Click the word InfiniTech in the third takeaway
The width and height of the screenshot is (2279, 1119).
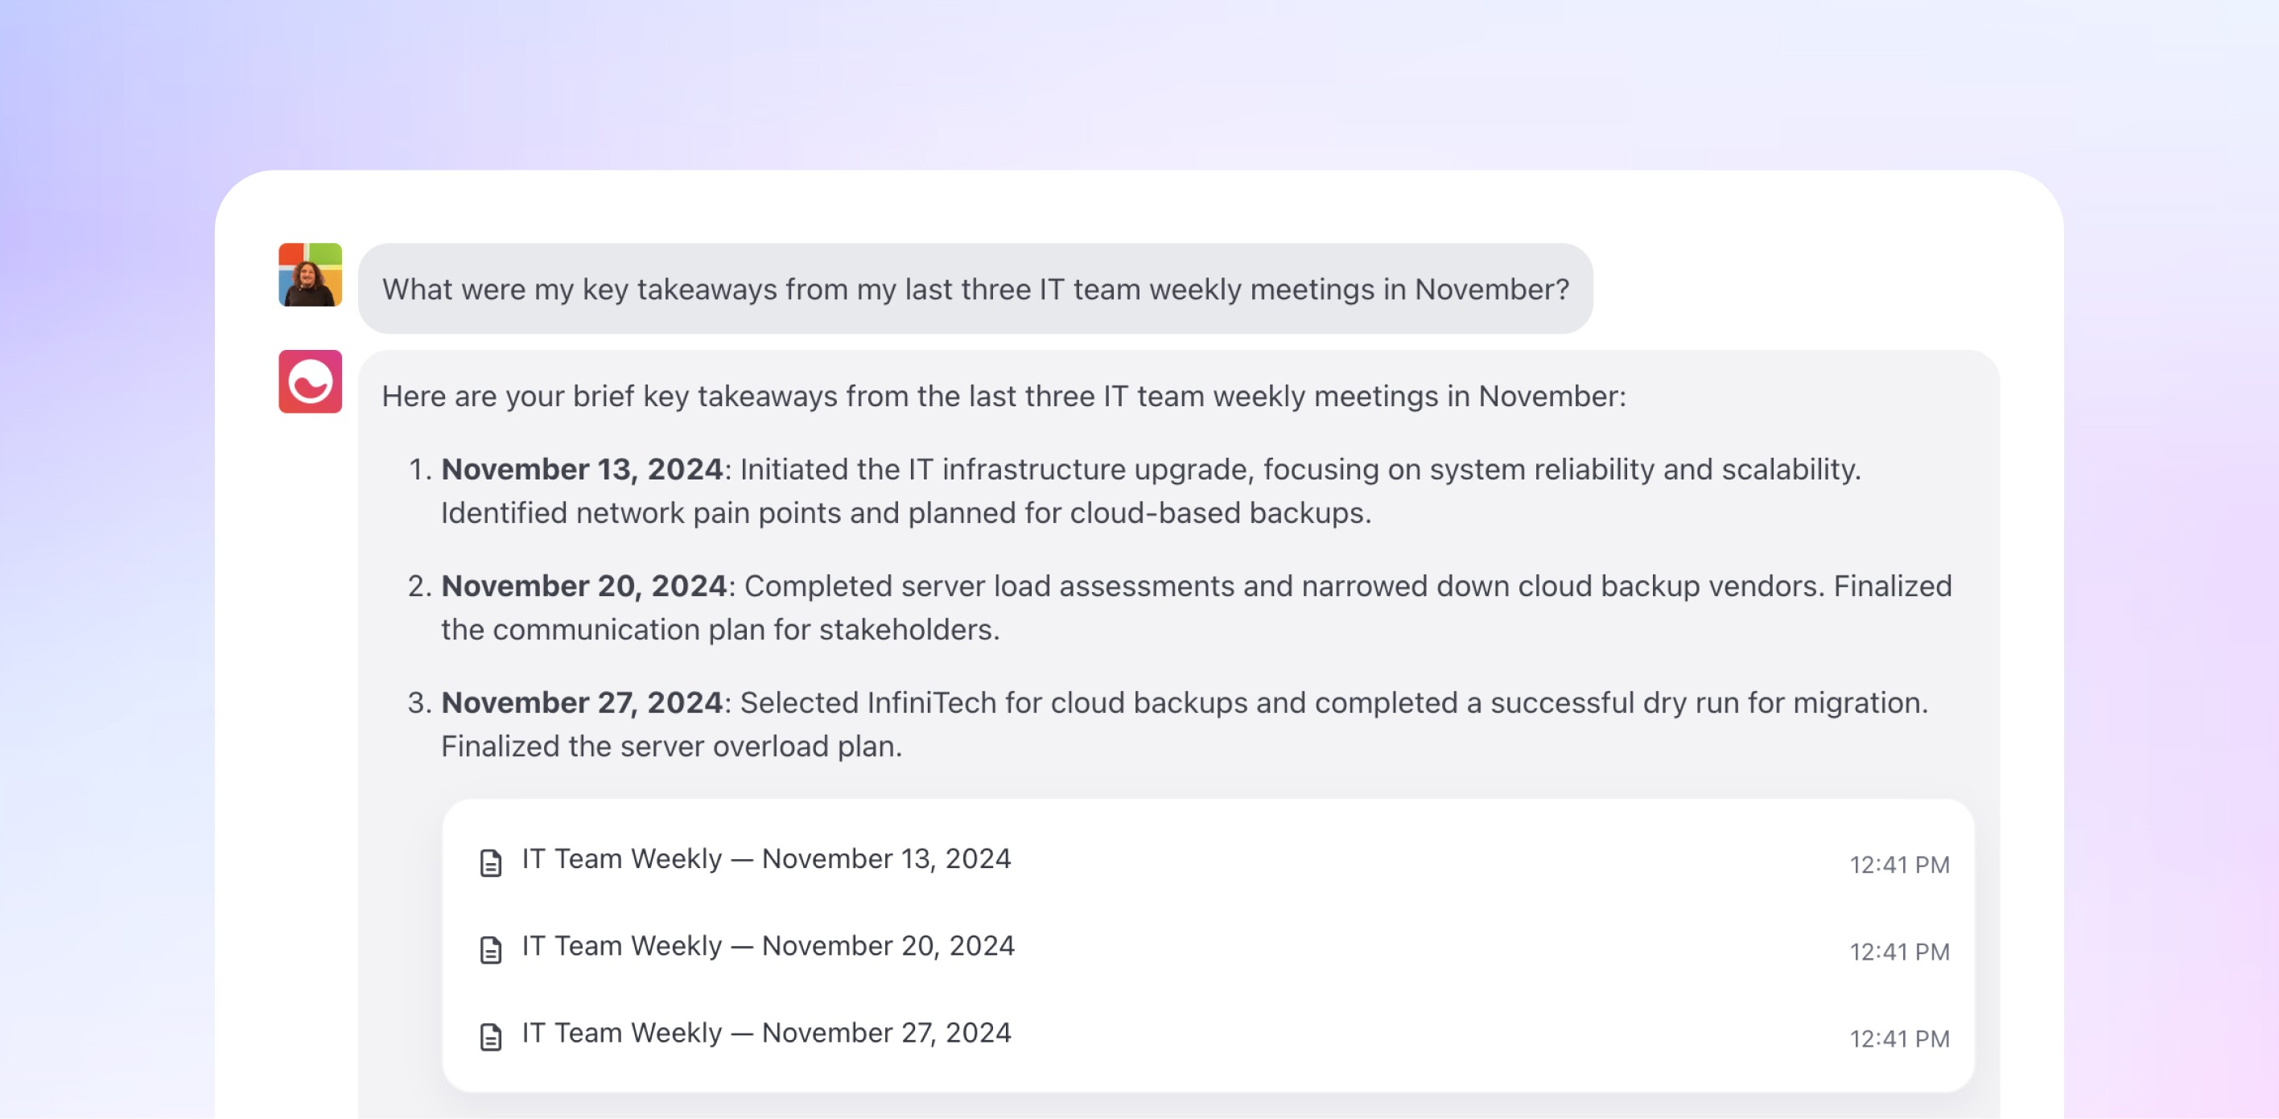click(931, 702)
